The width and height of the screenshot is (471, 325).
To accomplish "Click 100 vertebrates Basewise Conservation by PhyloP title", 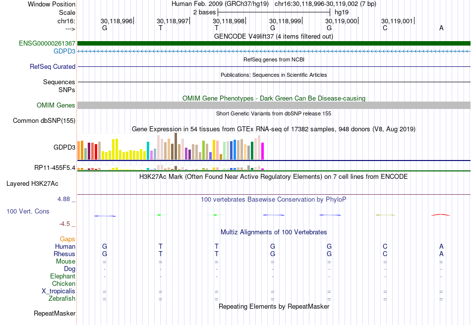I will pyautogui.click(x=274, y=199).
